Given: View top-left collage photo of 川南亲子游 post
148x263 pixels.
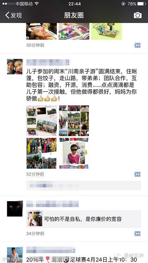Looking at the screenshot, I should (41, 121).
